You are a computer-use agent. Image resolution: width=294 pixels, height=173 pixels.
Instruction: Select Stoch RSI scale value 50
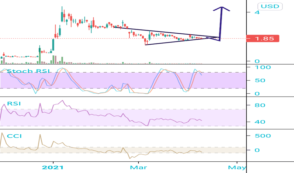coord(260,81)
